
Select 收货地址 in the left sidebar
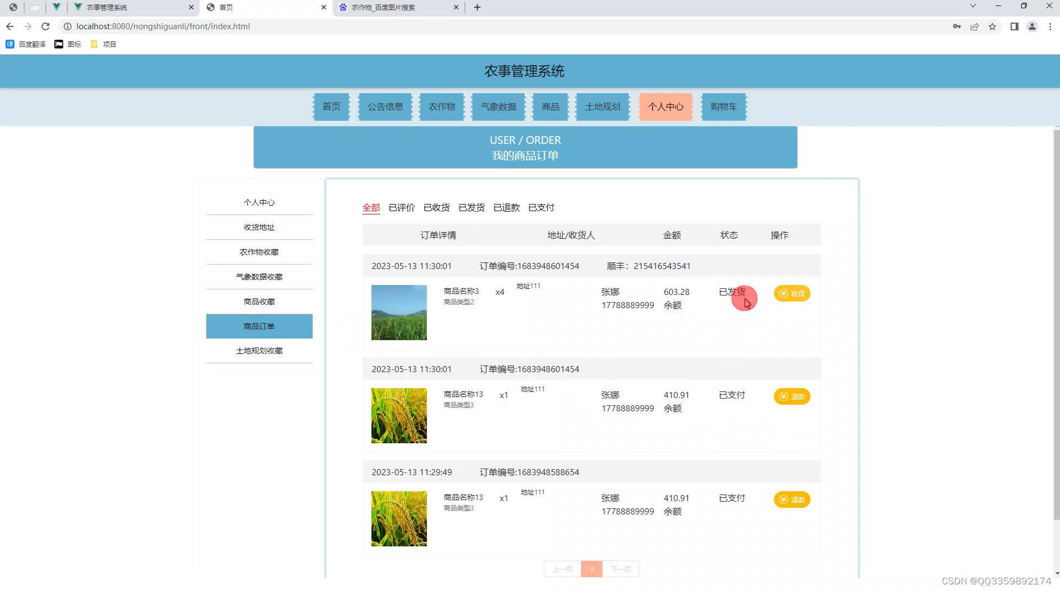tap(259, 227)
